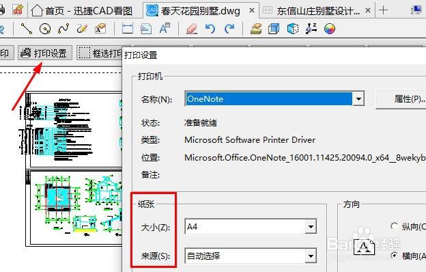Viewport: 426px width, 272px height.
Task: Open the layers manager icon
Action: pyautogui.click(x=256, y=29)
